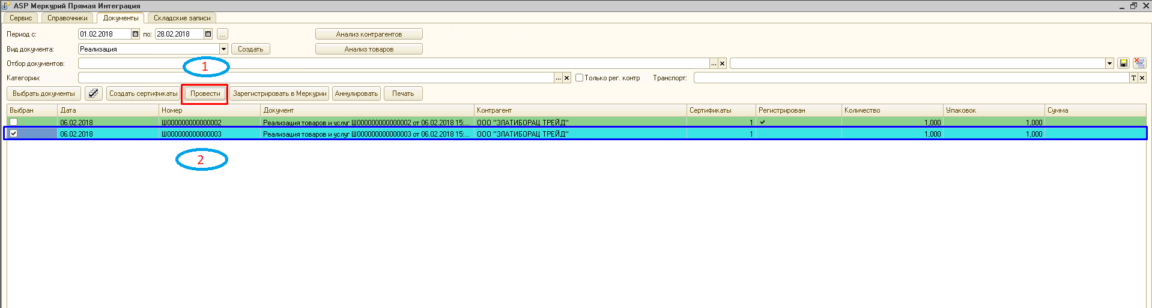The height and width of the screenshot is (308, 1152).
Task: Check the first document row checkbox
Action: click(14, 122)
